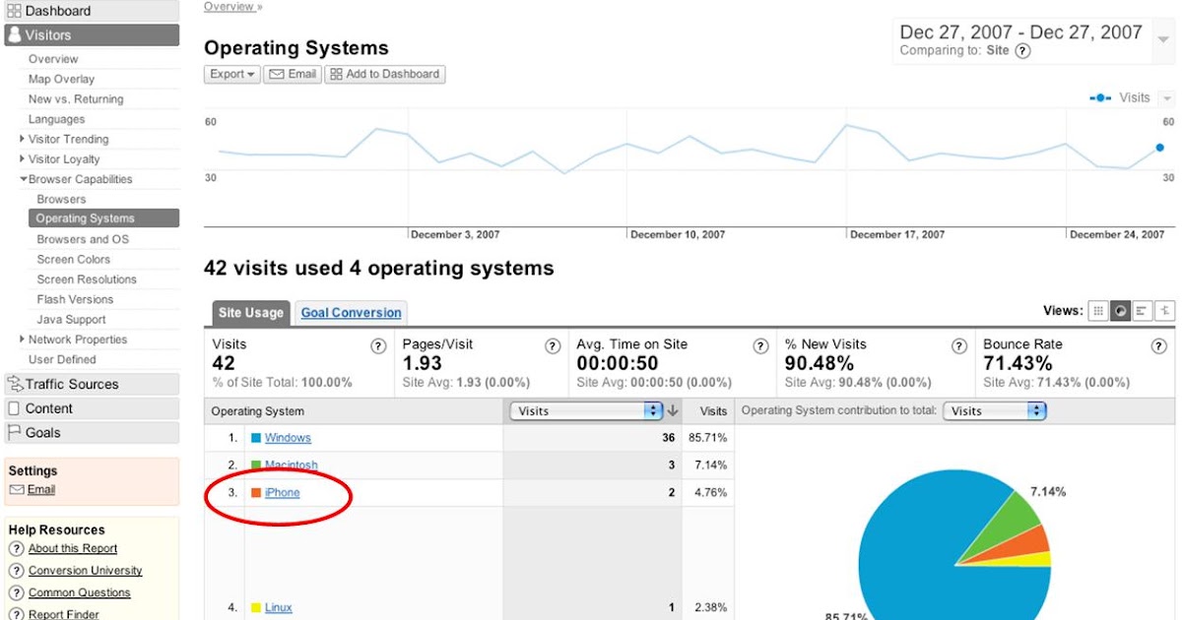Image resolution: width=1182 pixels, height=620 pixels.
Task: Click help icon beside About this Report
Action: click(16, 549)
